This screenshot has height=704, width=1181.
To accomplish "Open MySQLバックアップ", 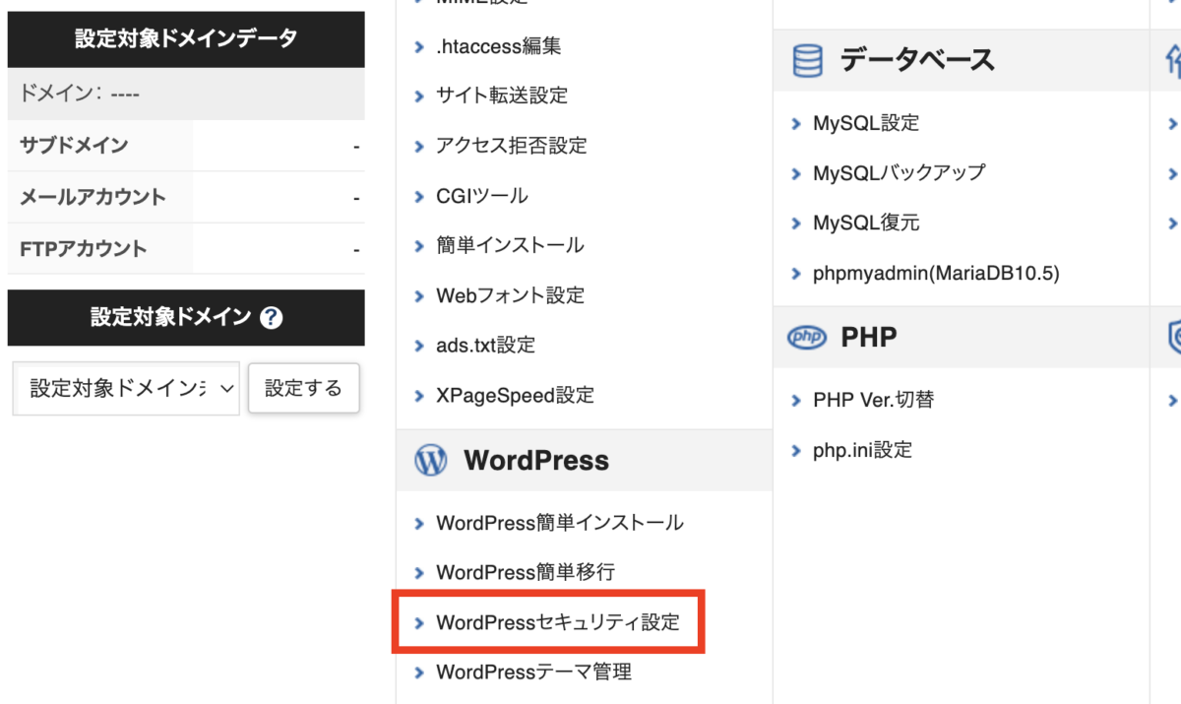I will pyautogui.click(x=900, y=172).
